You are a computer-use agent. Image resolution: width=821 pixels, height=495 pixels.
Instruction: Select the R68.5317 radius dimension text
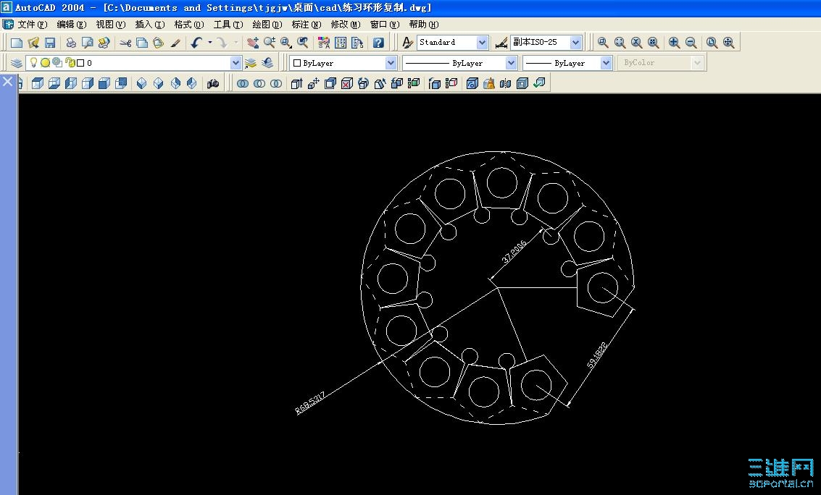pos(310,403)
